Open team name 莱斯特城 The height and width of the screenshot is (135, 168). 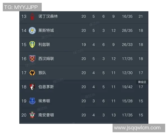[x=46, y=30]
